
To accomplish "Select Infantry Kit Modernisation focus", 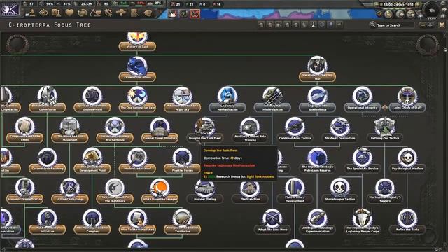I will (x=272, y=99).
